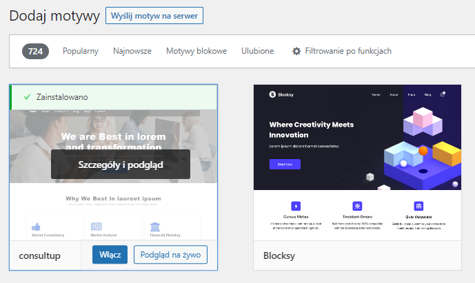Click the 724 theme count badge
The width and height of the screenshot is (475, 283).
point(35,51)
